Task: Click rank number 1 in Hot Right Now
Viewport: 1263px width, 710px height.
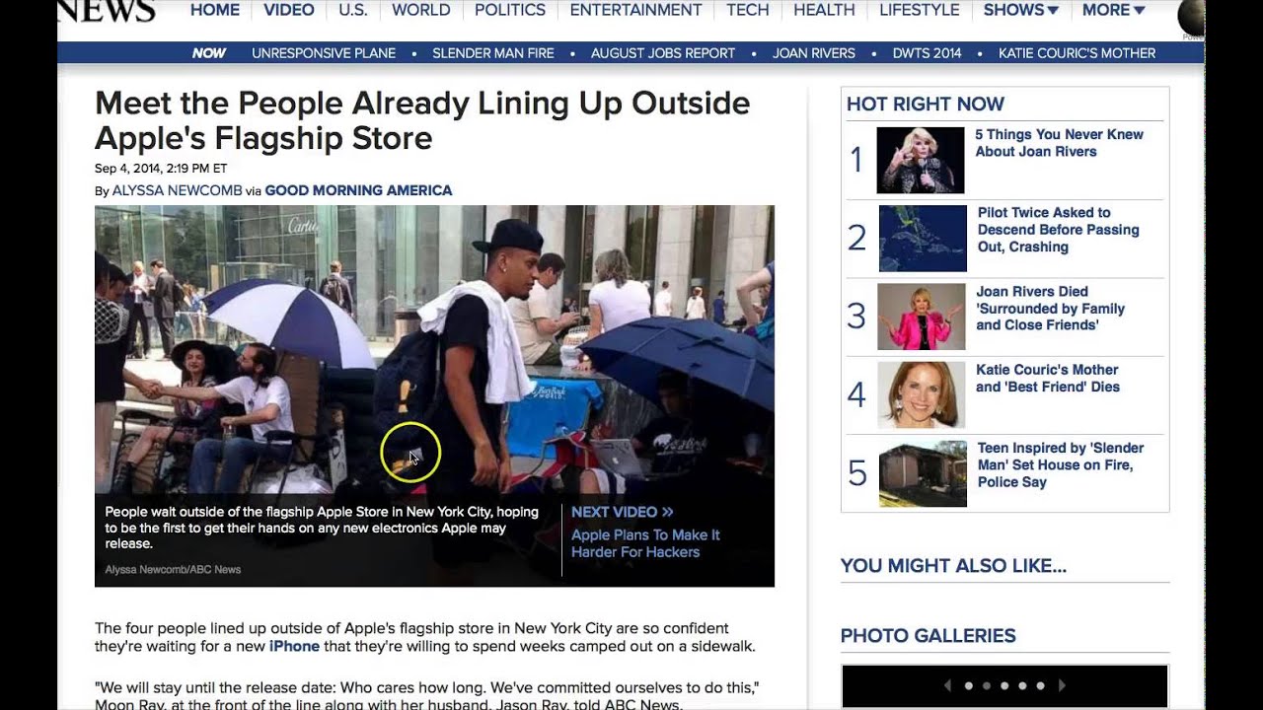Action: 856,160
